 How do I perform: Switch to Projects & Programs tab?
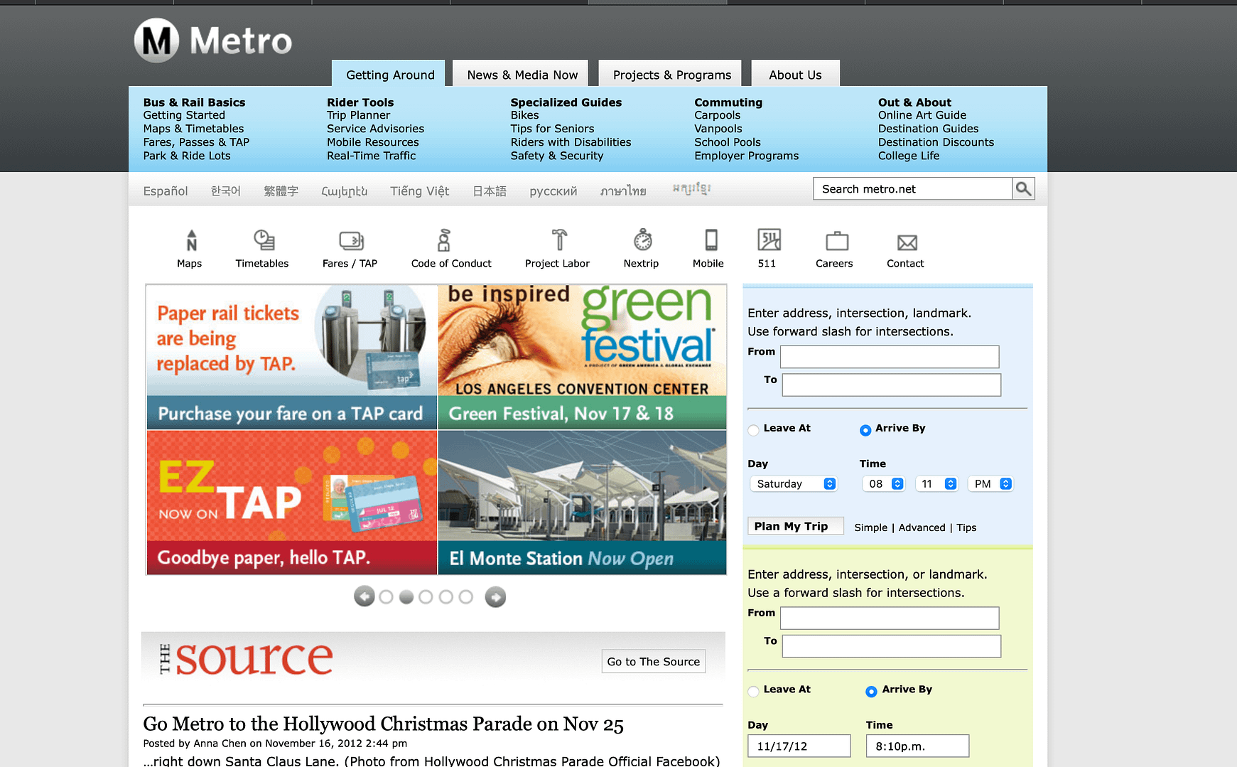pyautogui.click(x=671, y=74)
